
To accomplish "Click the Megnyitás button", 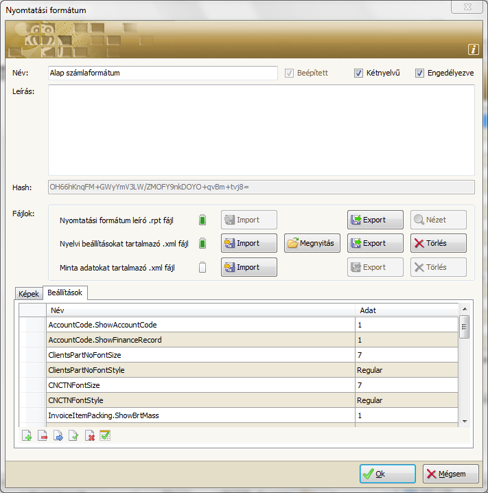I will point(312,243).
